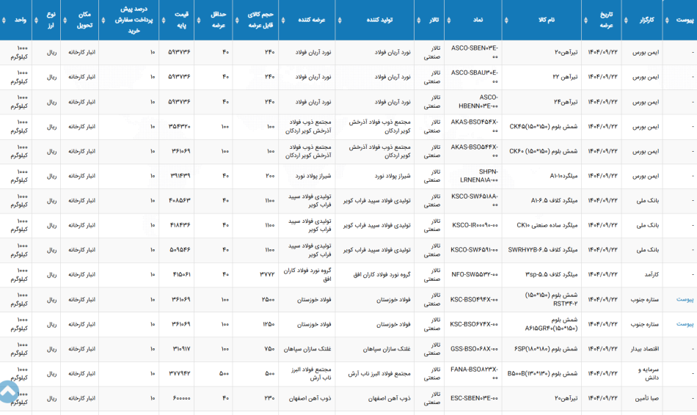The height and width of the screenshot is (415, 697).
Task: Select product name تیرآهن ۲۲
Action: [x=565, y=76]
